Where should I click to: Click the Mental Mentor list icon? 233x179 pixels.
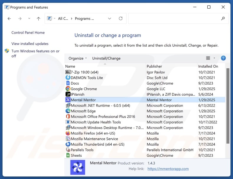pyautogui.click(x=68, y=100)
